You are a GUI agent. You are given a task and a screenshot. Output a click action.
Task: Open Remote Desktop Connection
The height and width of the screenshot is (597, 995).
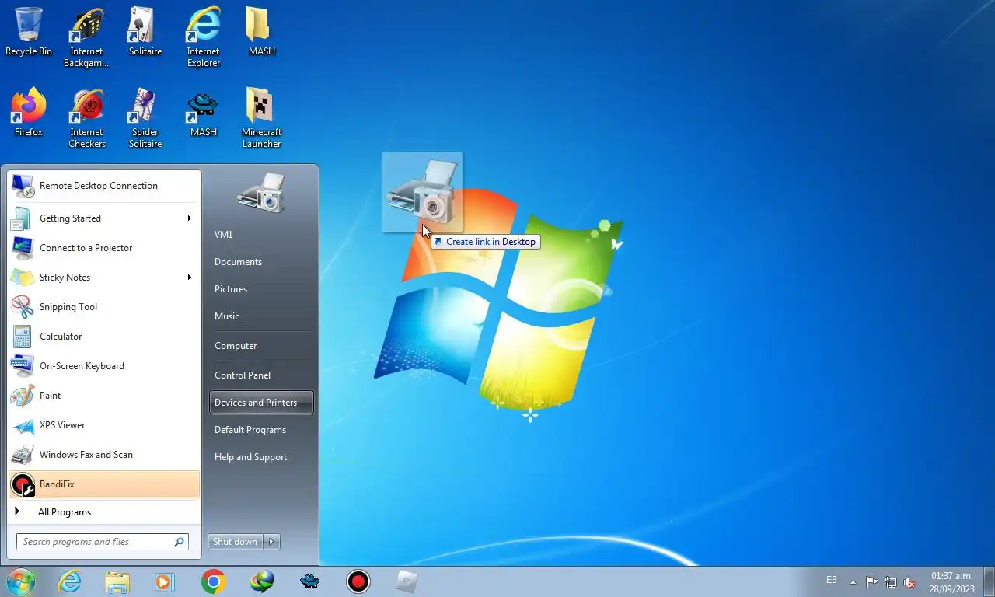(x=104, y=186)
